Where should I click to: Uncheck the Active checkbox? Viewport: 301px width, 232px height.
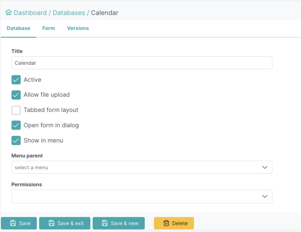[x=16, y=79]
